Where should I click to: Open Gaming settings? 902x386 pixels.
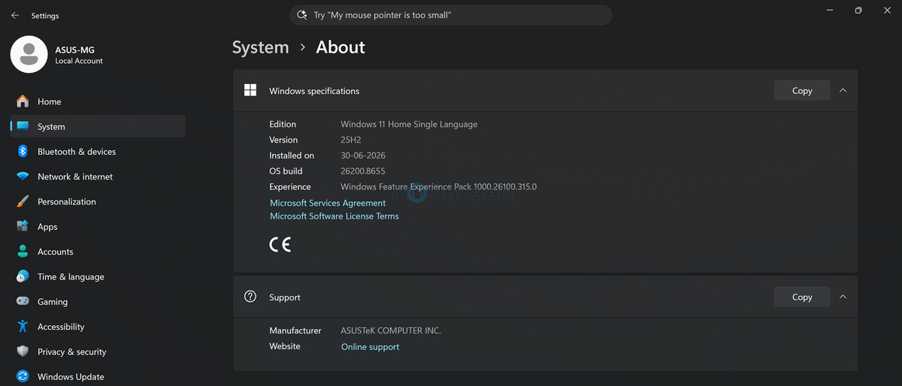point(98,301)
